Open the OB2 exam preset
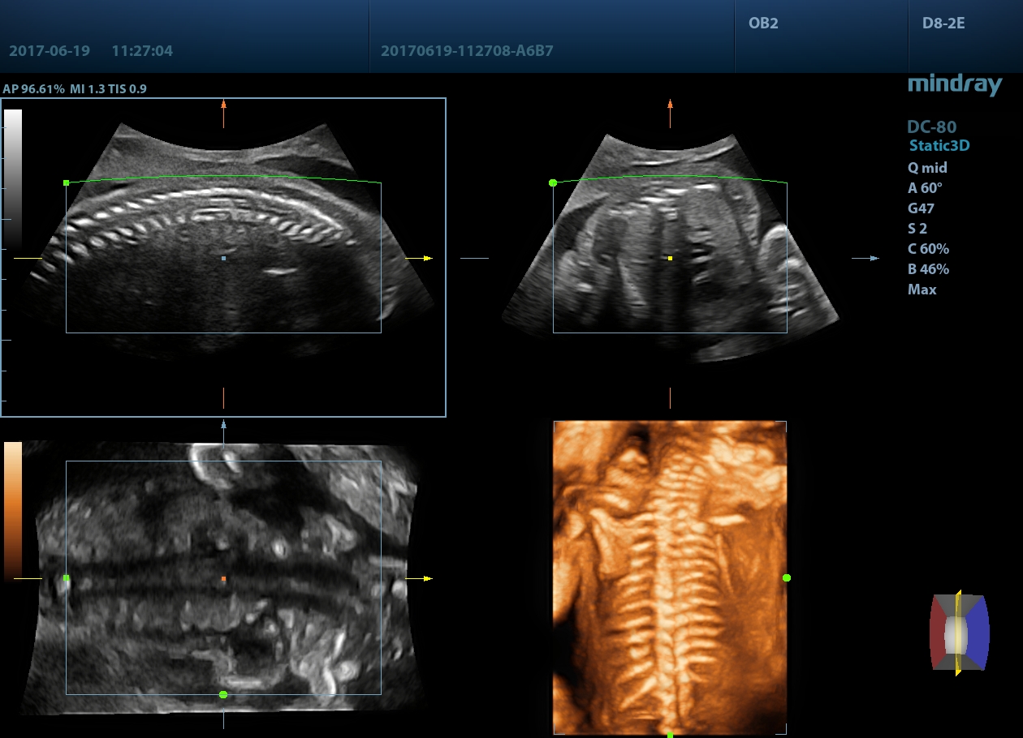The height and width of the screenshot is (738, 1023). pyautogui.click(x=763, y=24)
